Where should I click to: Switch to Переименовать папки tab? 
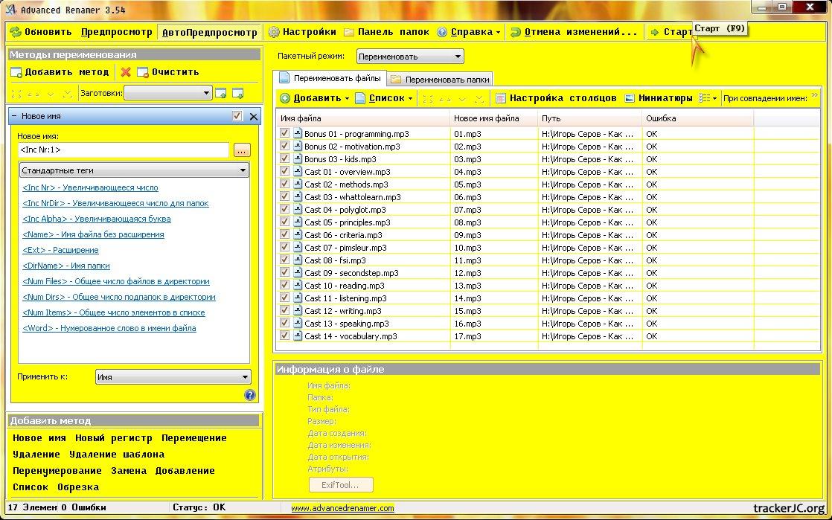click(x=440, y=79)
